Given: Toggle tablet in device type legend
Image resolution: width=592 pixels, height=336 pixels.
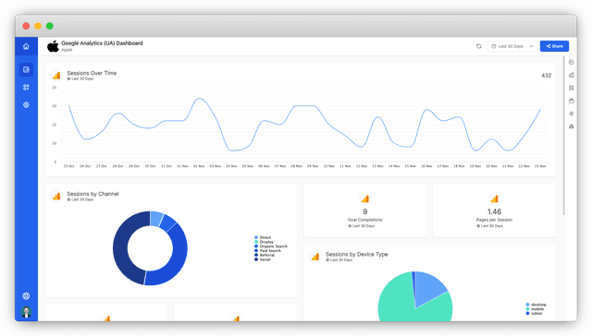Looking at the screenshot, I should pyautogui.click(x=535, y=314).
